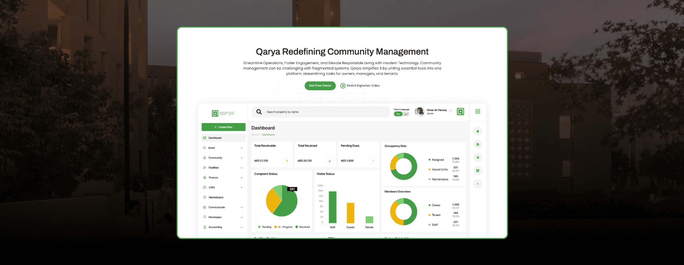Open the Omar Al-Farooq profile dropdown

[450, 111]
